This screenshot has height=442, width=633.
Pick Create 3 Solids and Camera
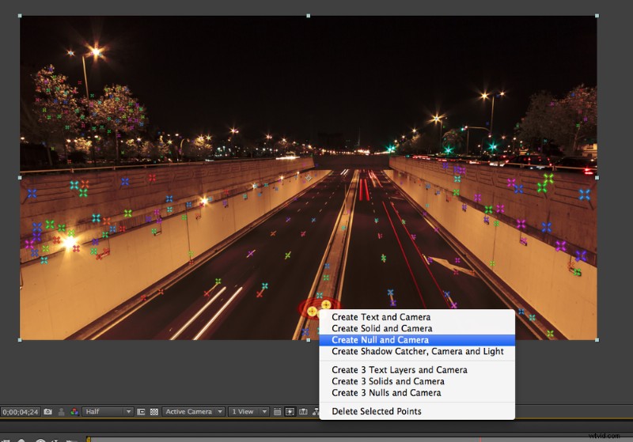[x=388, y=381]
